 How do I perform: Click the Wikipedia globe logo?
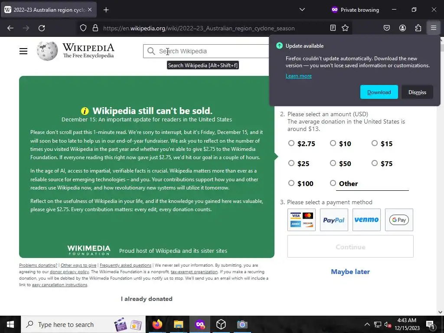click(47, 51)
